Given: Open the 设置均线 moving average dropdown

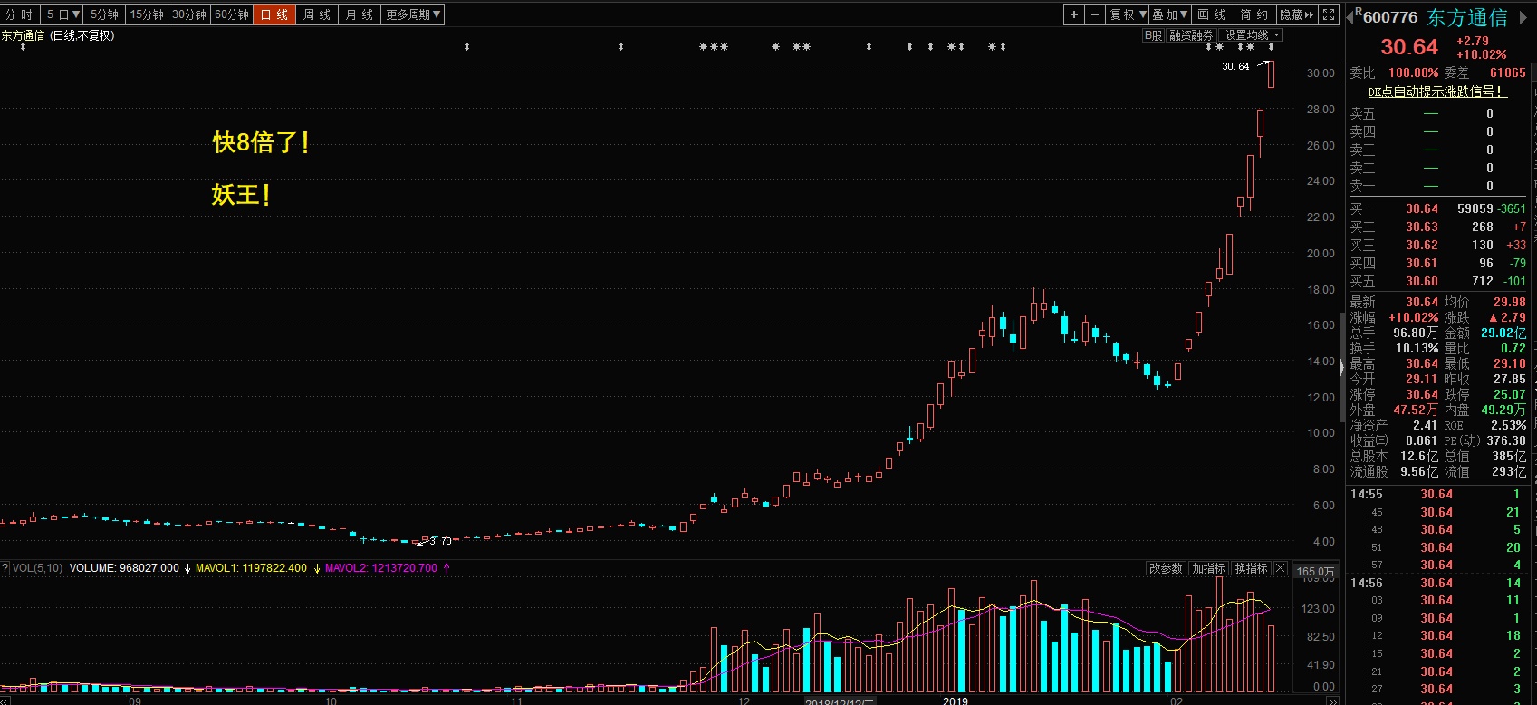Looking at the screenshot, I should pos(1252,35).
